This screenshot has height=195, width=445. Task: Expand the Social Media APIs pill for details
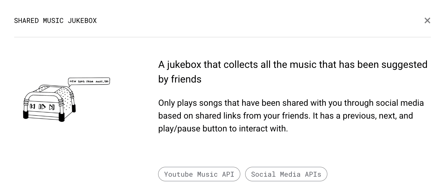pyautogui.click(x=286, y=174)
